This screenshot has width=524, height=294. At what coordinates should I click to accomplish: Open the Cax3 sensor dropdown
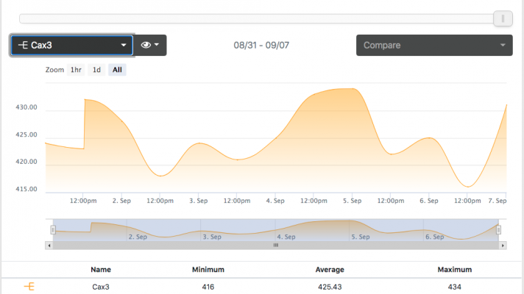(x=72, y=45)
